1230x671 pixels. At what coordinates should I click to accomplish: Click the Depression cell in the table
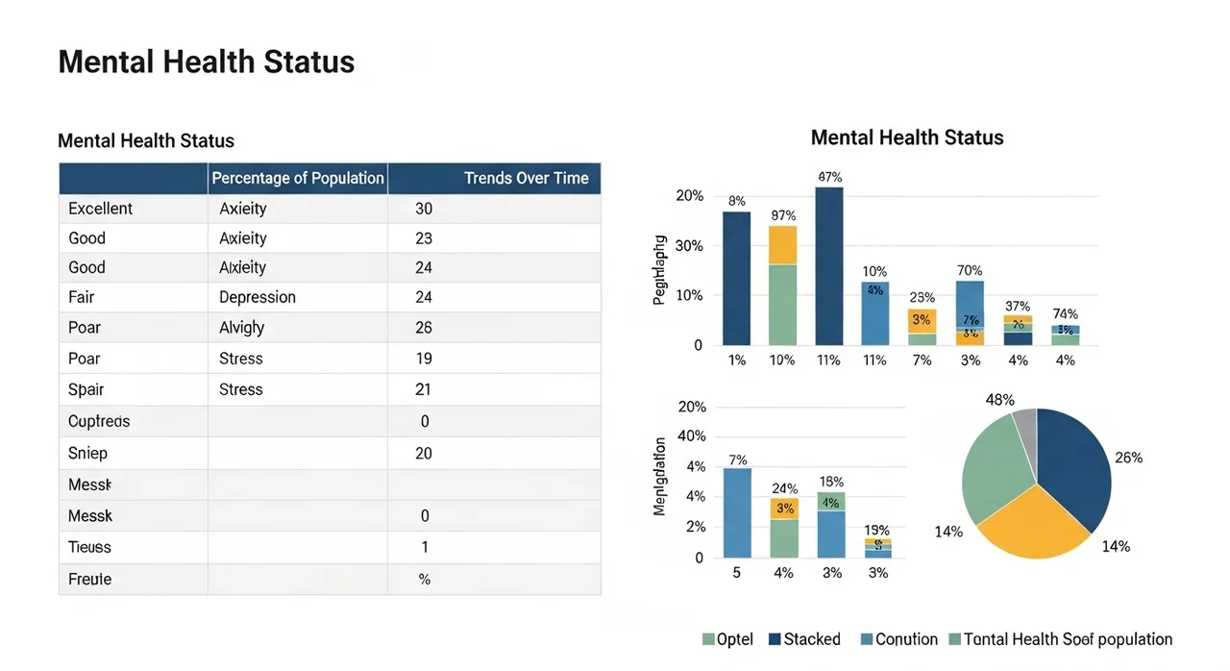pyautogui.click(x=258, y=297)
